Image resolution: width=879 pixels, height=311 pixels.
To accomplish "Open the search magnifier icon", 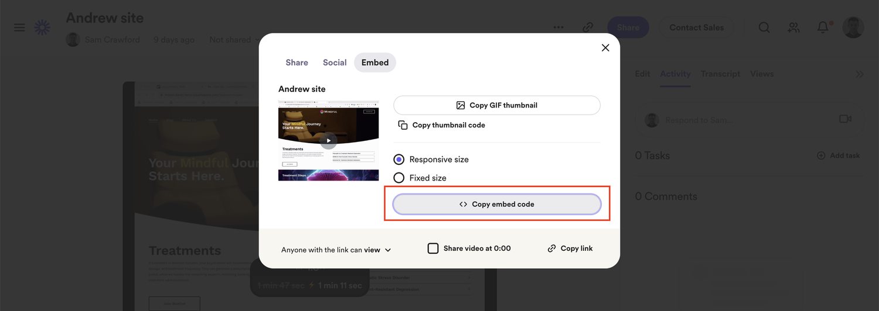I will pyautogui.click(x=764, y=27).
